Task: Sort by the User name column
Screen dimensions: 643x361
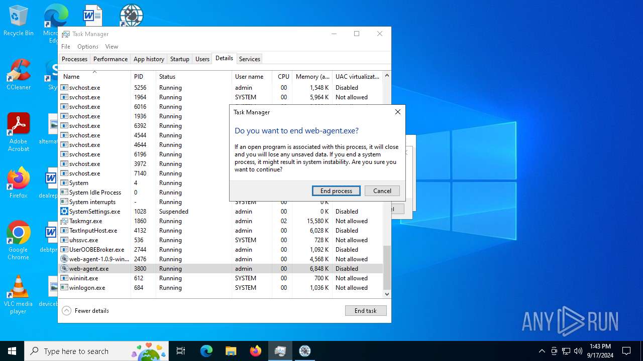Action: coord(252,77)
